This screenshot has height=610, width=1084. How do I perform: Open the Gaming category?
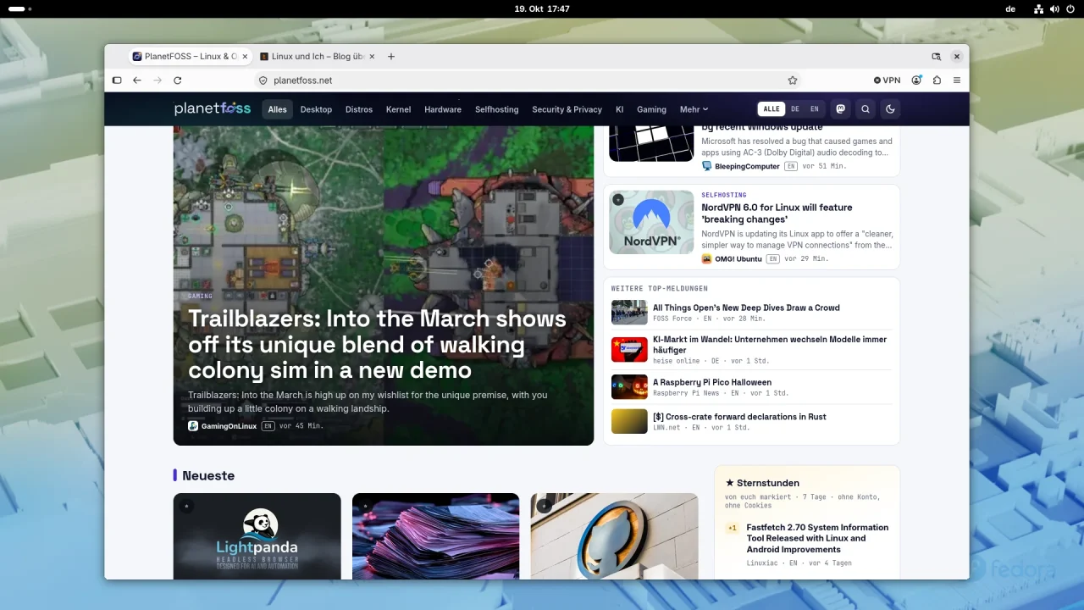pyautogui.click(x=651, y=109)
